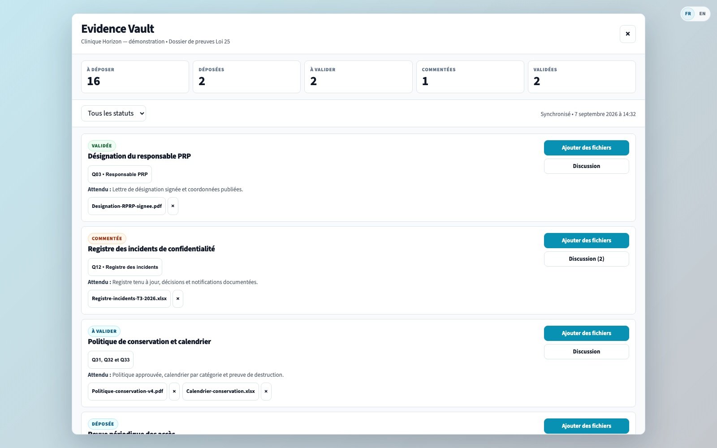Screen dimensions: 717x448
Task: Click the À valider 2 stat card
Action: coord(358,77)
